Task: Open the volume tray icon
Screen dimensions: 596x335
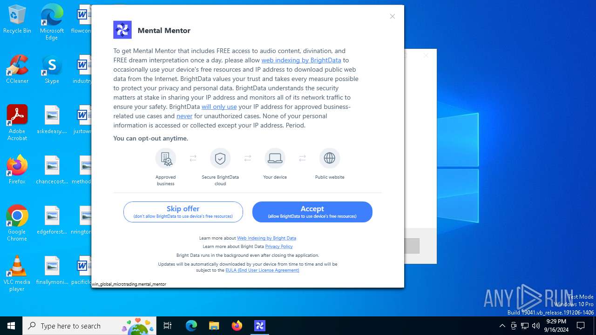Action: tap(536, 326)
